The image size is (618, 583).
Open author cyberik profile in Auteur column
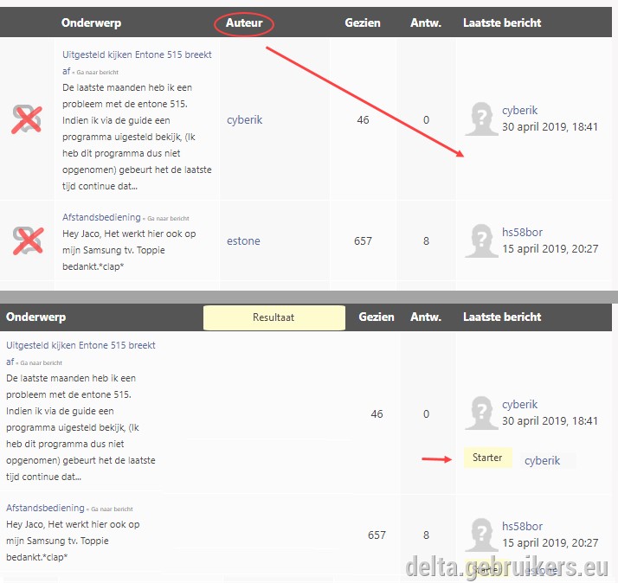(244, 119)
